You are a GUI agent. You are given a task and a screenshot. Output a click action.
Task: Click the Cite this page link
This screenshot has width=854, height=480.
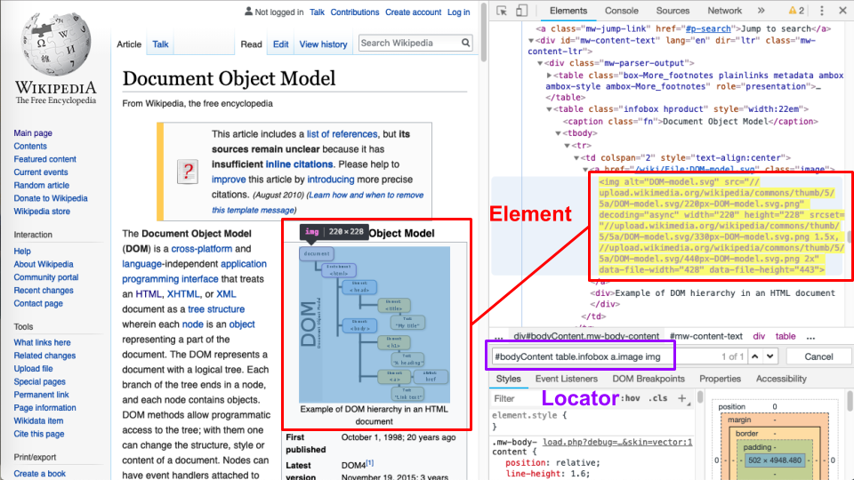38,434
